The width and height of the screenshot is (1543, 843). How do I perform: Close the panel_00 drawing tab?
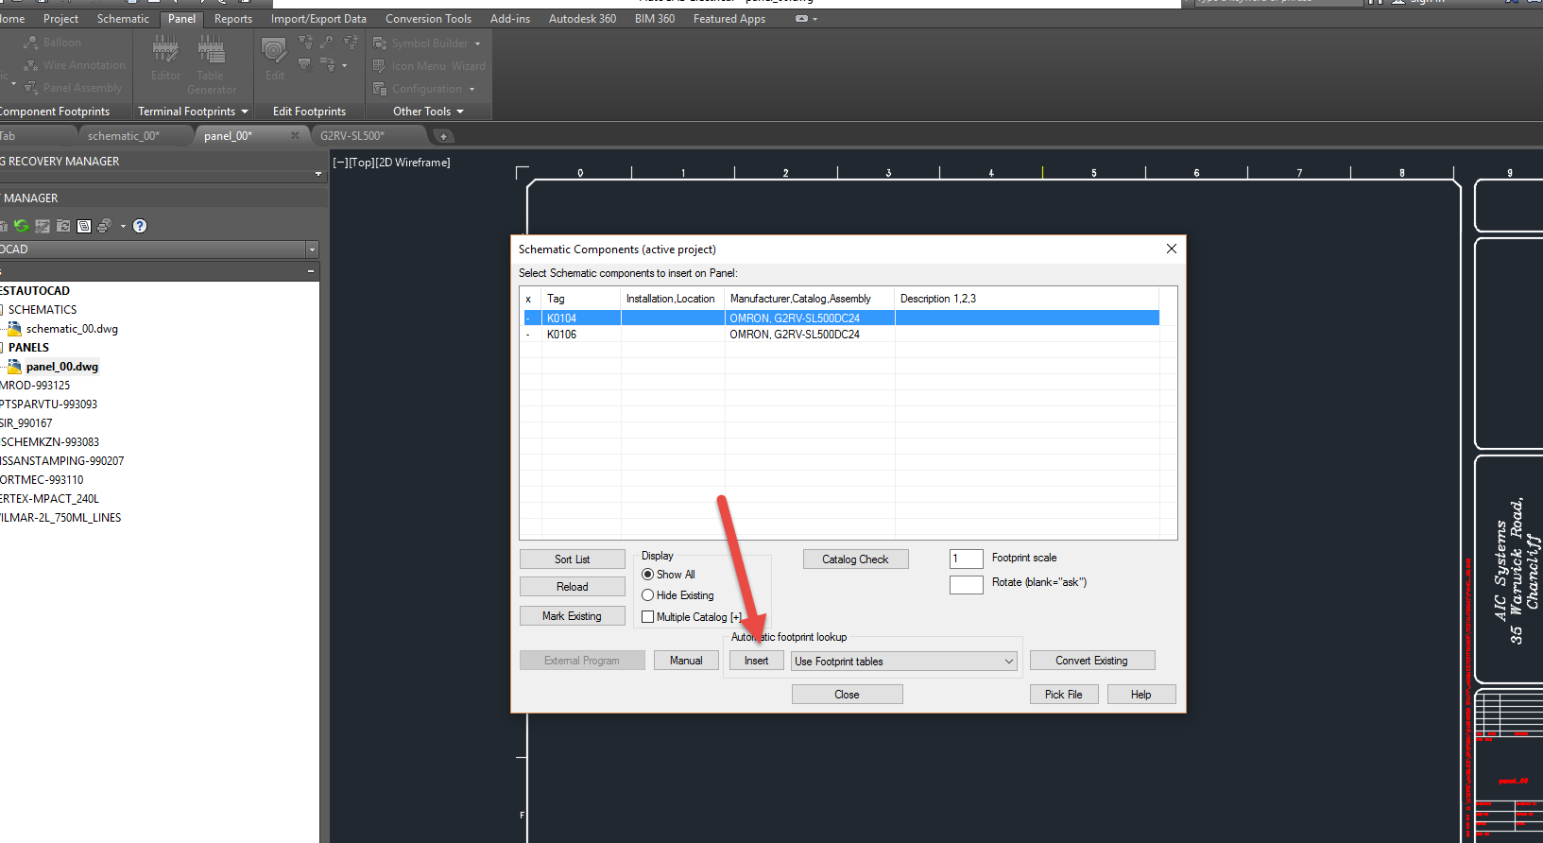pos(295,135)
